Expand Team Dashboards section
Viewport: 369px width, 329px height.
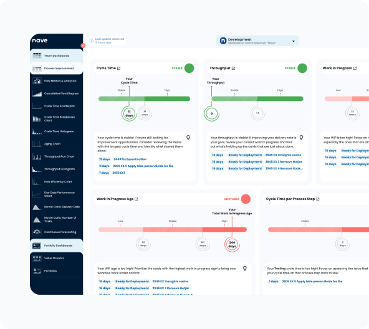click(x=57, y=56)
